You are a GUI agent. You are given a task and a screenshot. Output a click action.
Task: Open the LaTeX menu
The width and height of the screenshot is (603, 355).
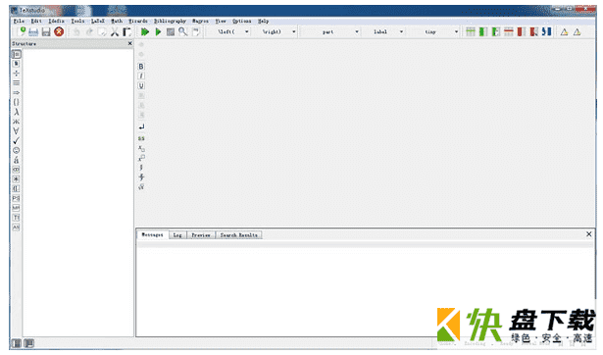click(x=98, y=22)
